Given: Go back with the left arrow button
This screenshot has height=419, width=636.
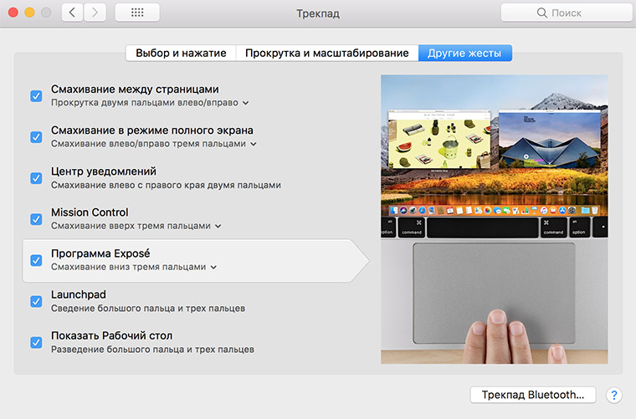Looking at the screenshot, I should pyautogui.click(x=73, y=13).
